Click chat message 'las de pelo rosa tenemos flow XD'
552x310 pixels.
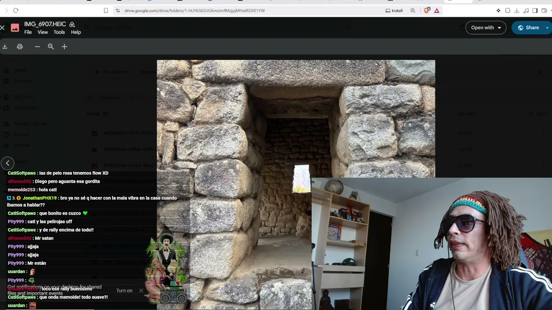(74, 173)
